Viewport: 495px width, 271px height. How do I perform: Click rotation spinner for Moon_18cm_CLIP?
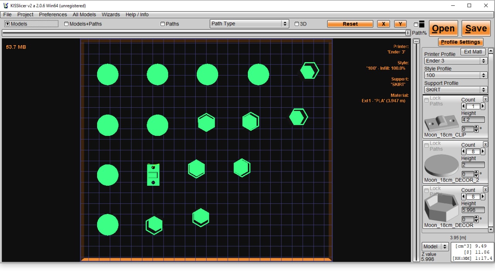pyautogui.click(x=476, y=129)
